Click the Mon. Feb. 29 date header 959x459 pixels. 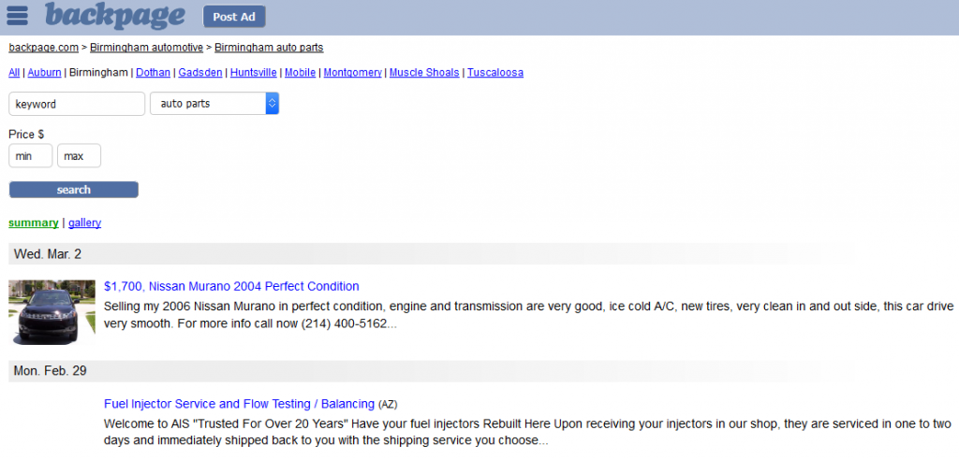[x=51, y=371]
